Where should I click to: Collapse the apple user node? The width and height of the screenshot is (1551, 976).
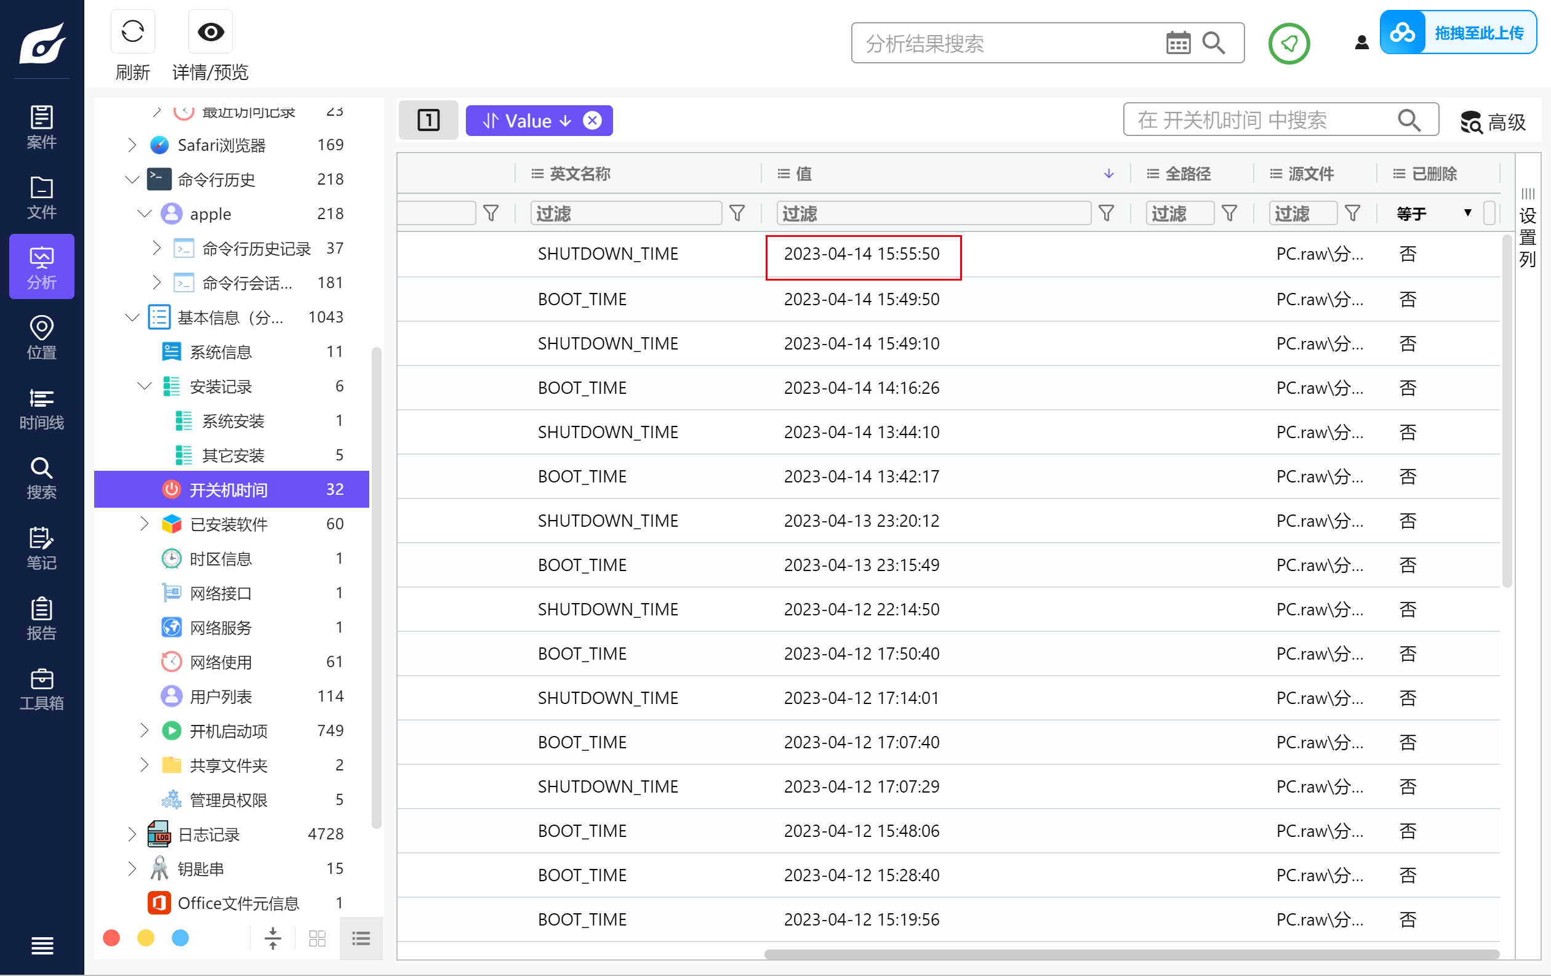pos(144,214)
